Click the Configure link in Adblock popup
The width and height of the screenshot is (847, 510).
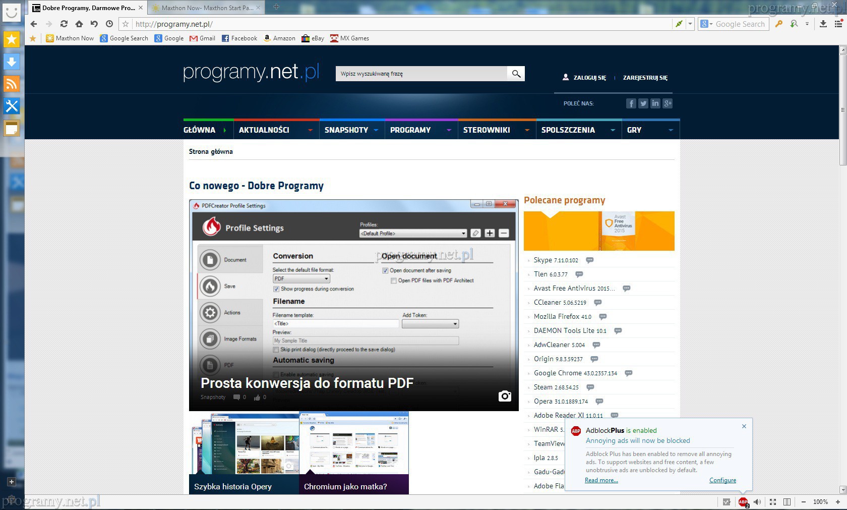[x=722, y=480]
